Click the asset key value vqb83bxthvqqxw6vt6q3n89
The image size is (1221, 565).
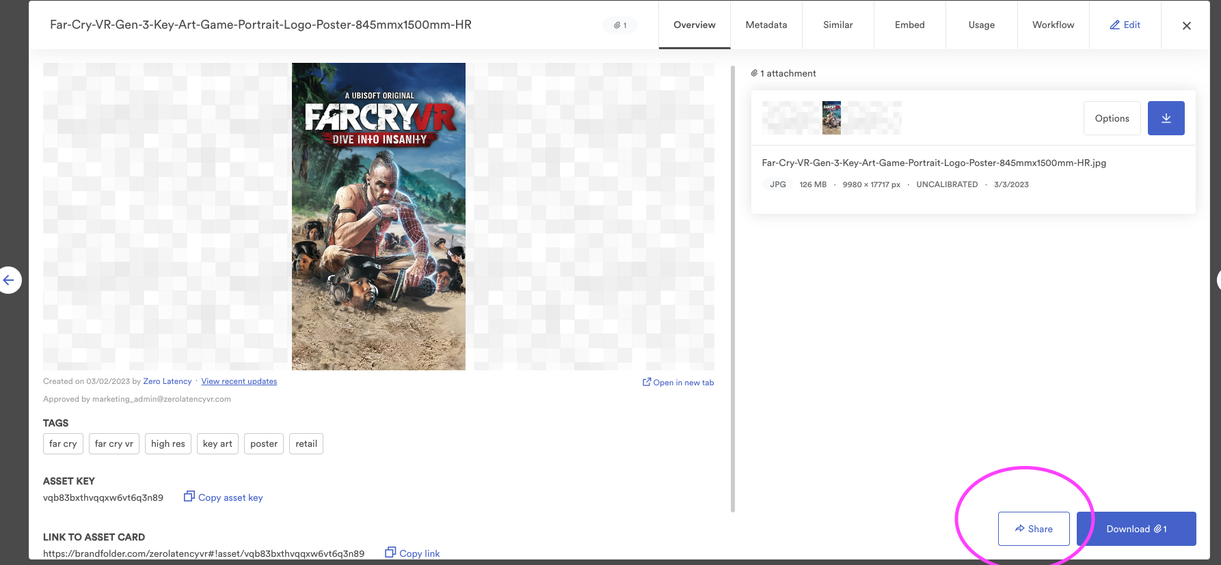103,497
